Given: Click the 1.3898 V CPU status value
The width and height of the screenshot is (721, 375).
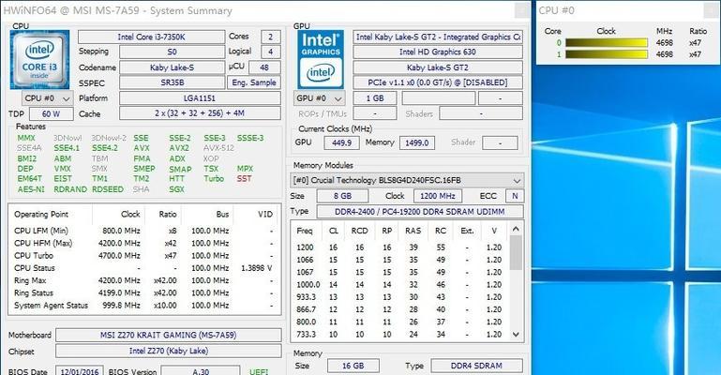Looking at the screenshot, I should (x=256, y=268).
